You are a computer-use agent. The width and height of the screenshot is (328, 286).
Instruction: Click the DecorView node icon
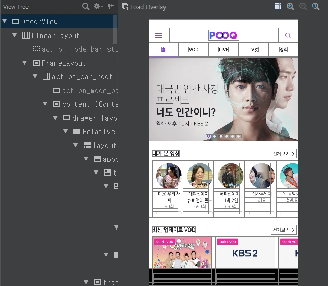(x=16, y=21)
